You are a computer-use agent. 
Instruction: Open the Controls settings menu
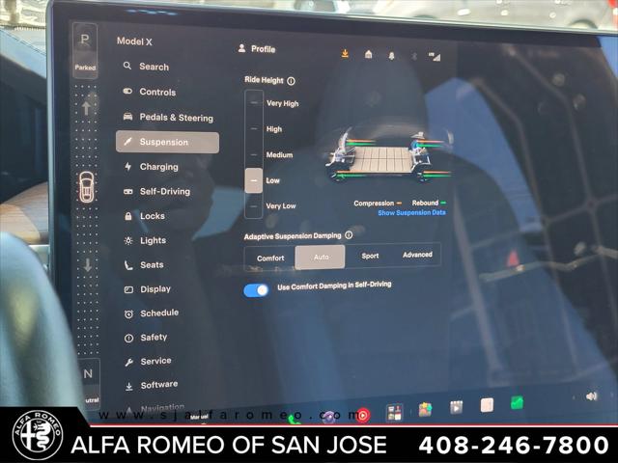click(x=149, y=92)
